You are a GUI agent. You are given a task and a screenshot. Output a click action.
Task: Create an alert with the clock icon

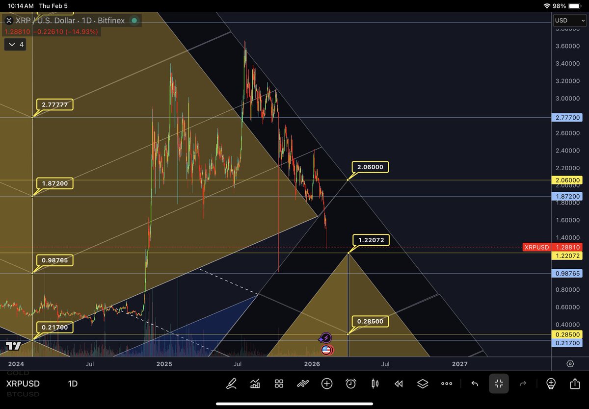[351, 384]
